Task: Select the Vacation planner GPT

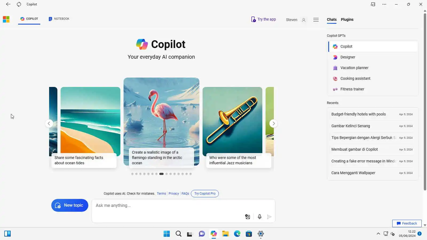Action: (373, 68)
